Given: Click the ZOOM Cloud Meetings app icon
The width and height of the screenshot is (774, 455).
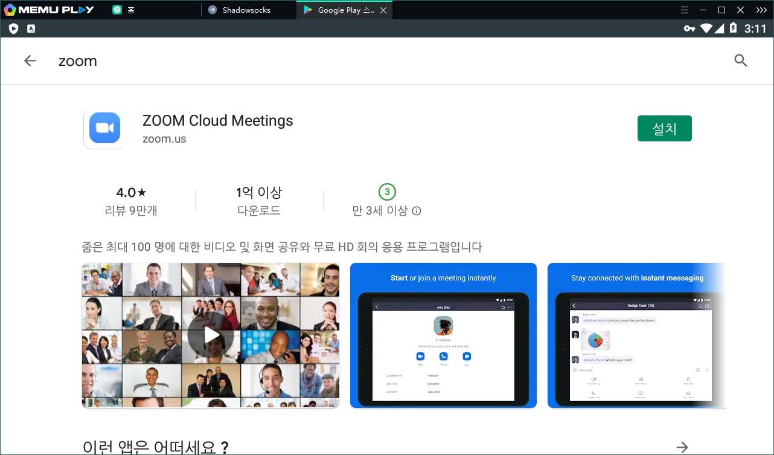Looking at the screenshot, I should [104, 128].
